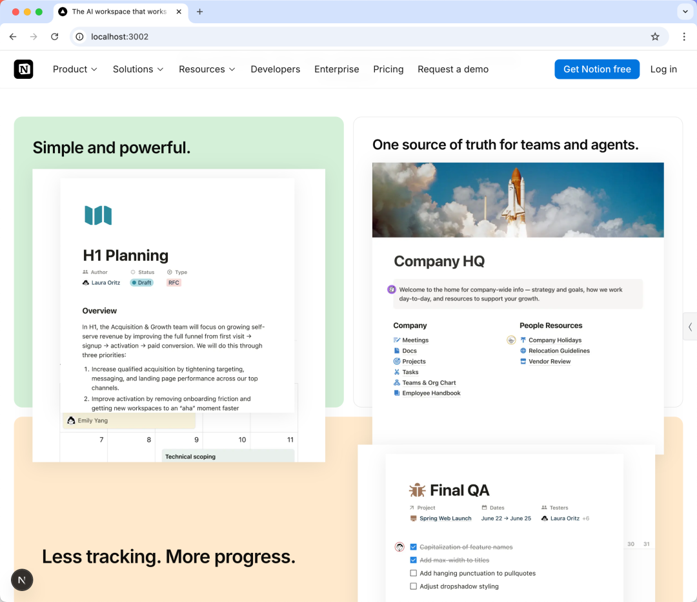Close the 'The AI workspace that works' tab

179,12
